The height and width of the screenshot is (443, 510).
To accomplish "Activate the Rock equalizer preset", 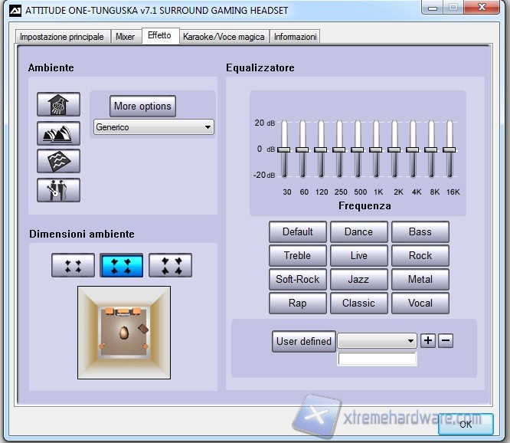I will coord(420,256).
